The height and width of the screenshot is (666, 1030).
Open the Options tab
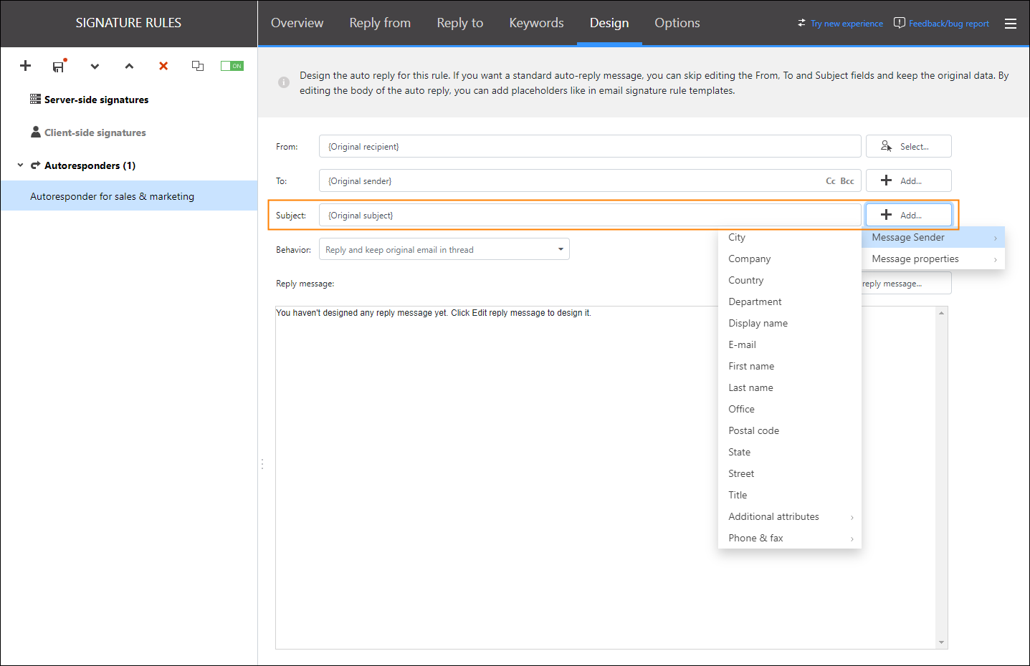(x=677, y=22)
